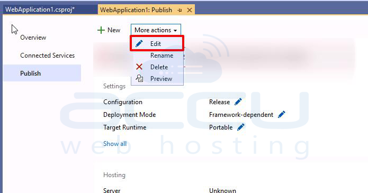368x193 pixels.
Task: Select Rename in the More actions menu
Action: point(157,56)
